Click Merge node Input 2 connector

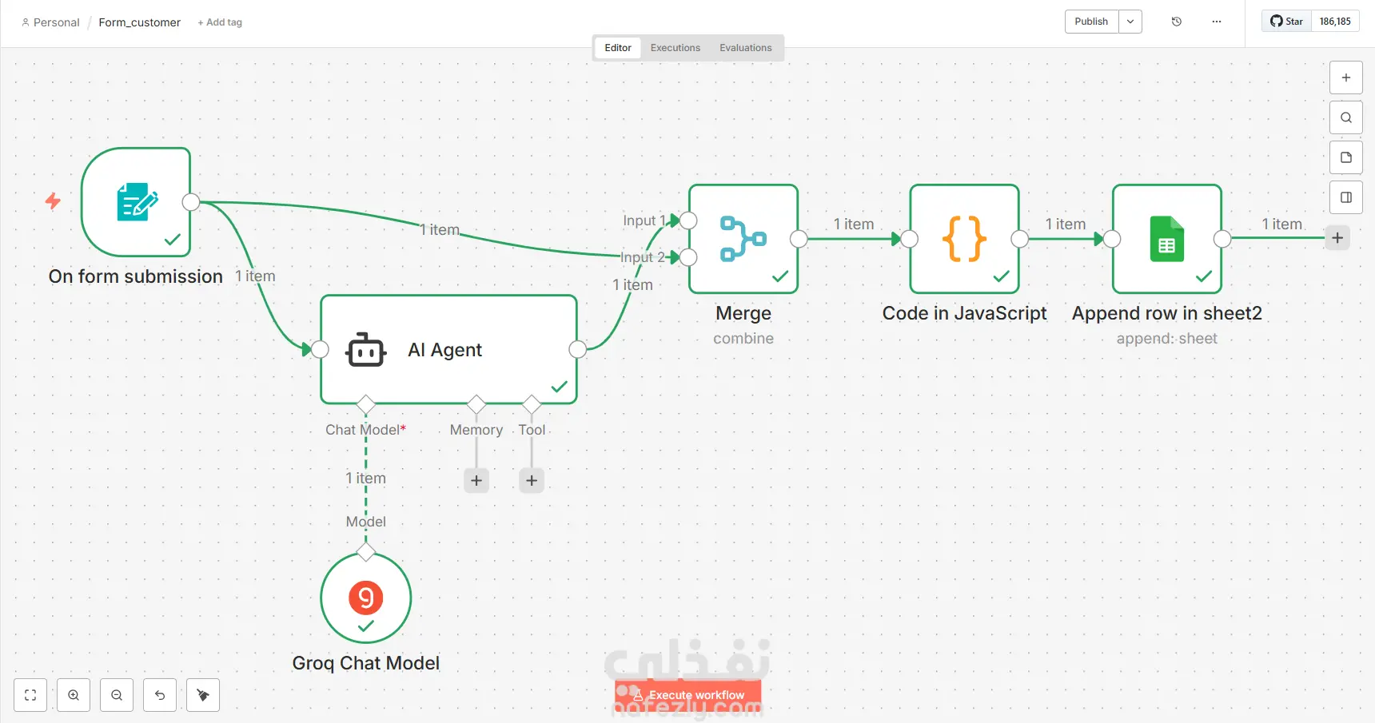pos(688,257)
